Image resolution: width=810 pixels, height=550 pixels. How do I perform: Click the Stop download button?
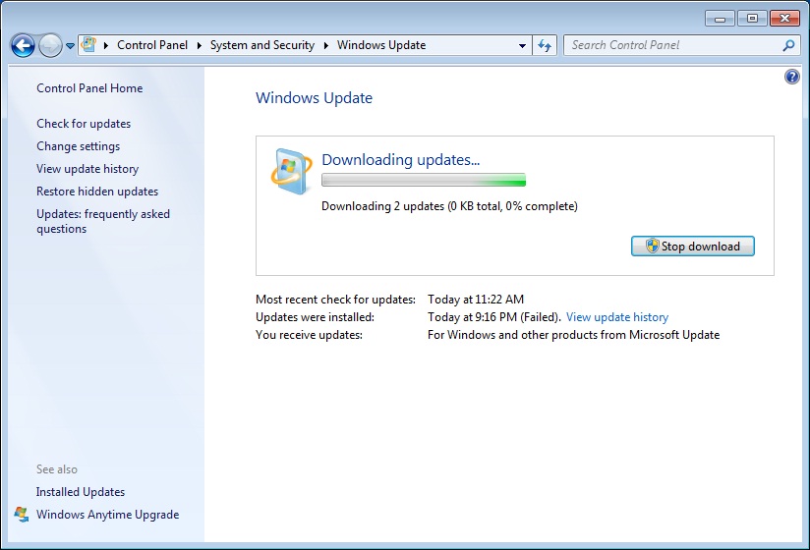coord(693,247)
